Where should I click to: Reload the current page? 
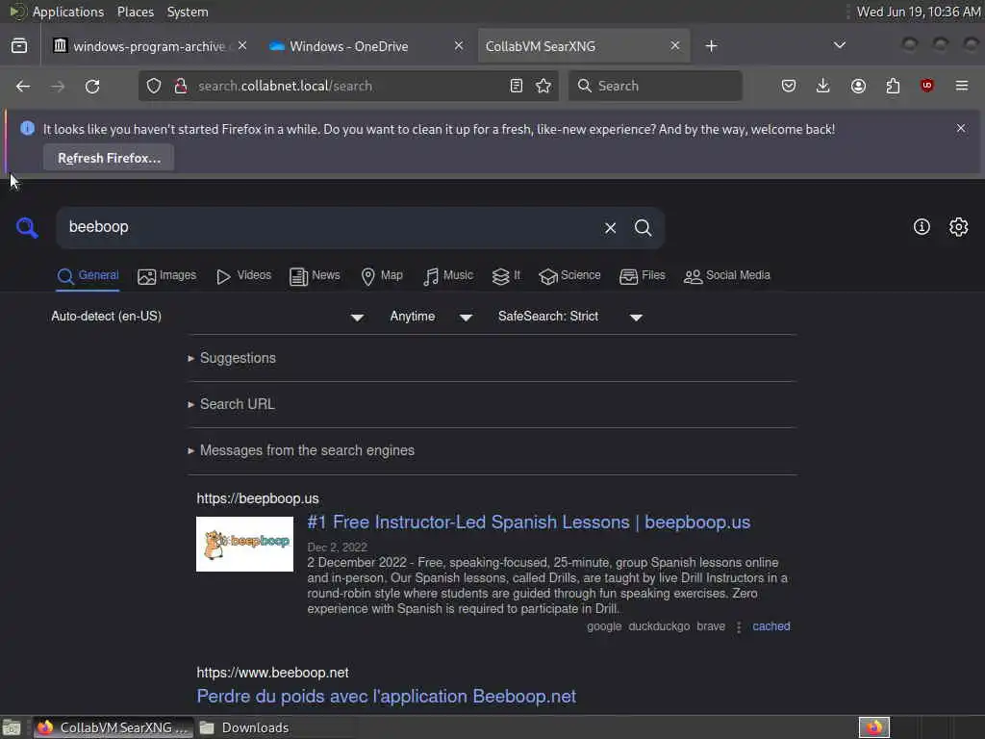pyautogui.click(x=92, y=86)
